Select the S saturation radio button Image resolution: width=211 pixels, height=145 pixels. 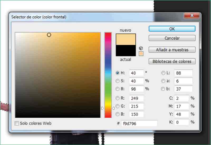point(118,81)
